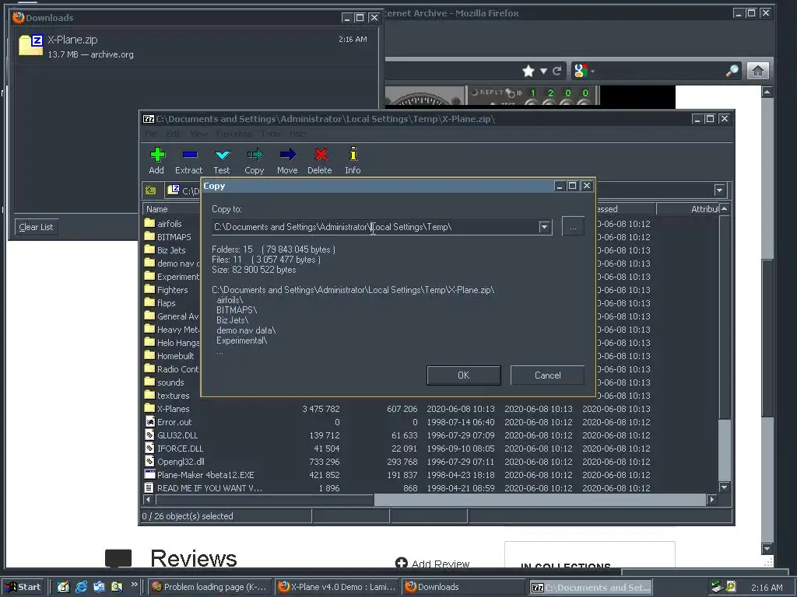This screenshot has width=797, height=597.
Task: Open the Favorites menu in 7-Zip
Action: (233, 134)
